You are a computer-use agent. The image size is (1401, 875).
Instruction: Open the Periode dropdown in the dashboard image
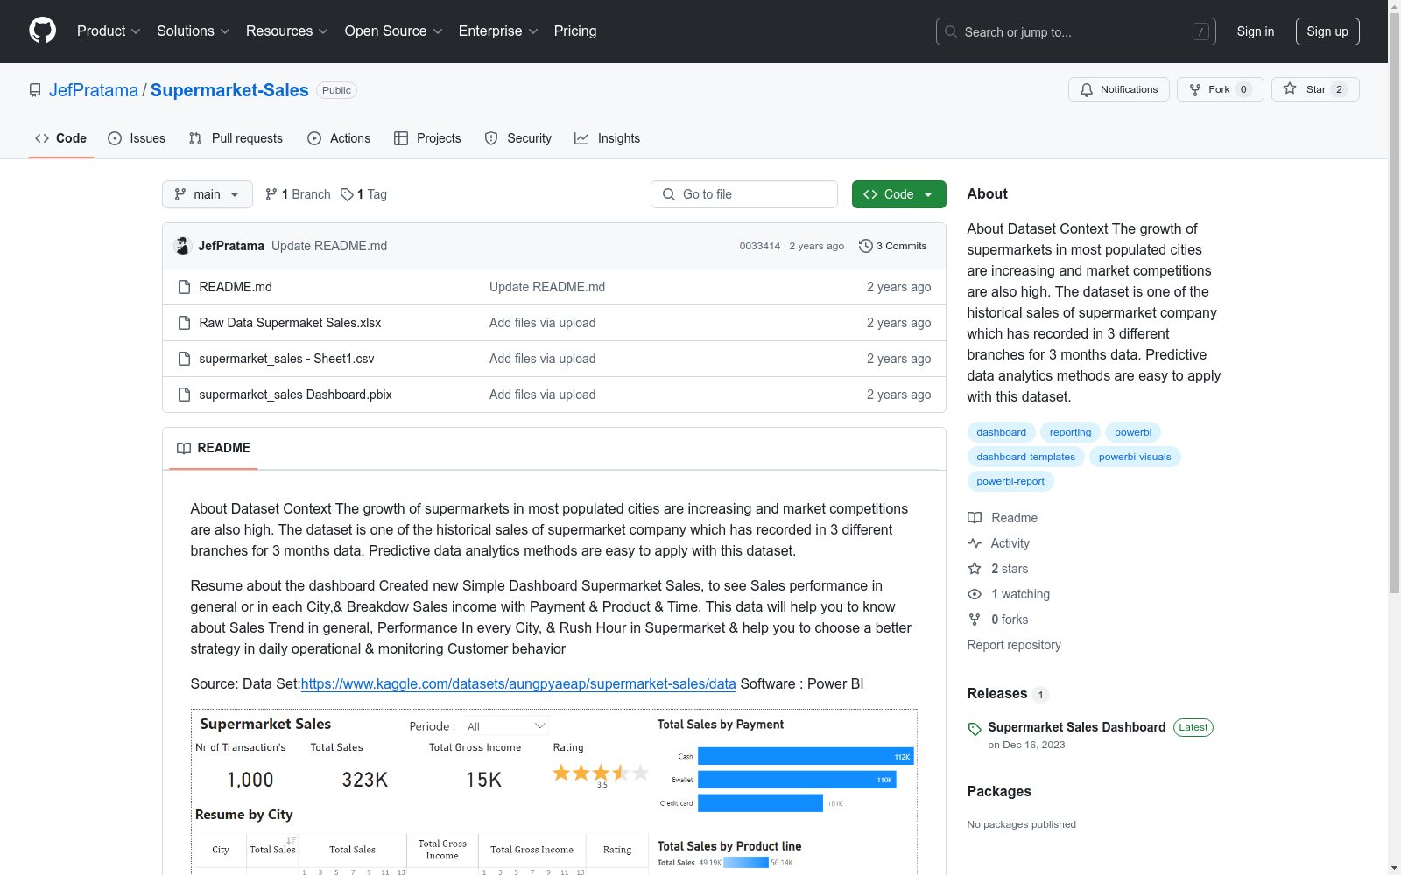pyautogui.click(x=506, y=726)
